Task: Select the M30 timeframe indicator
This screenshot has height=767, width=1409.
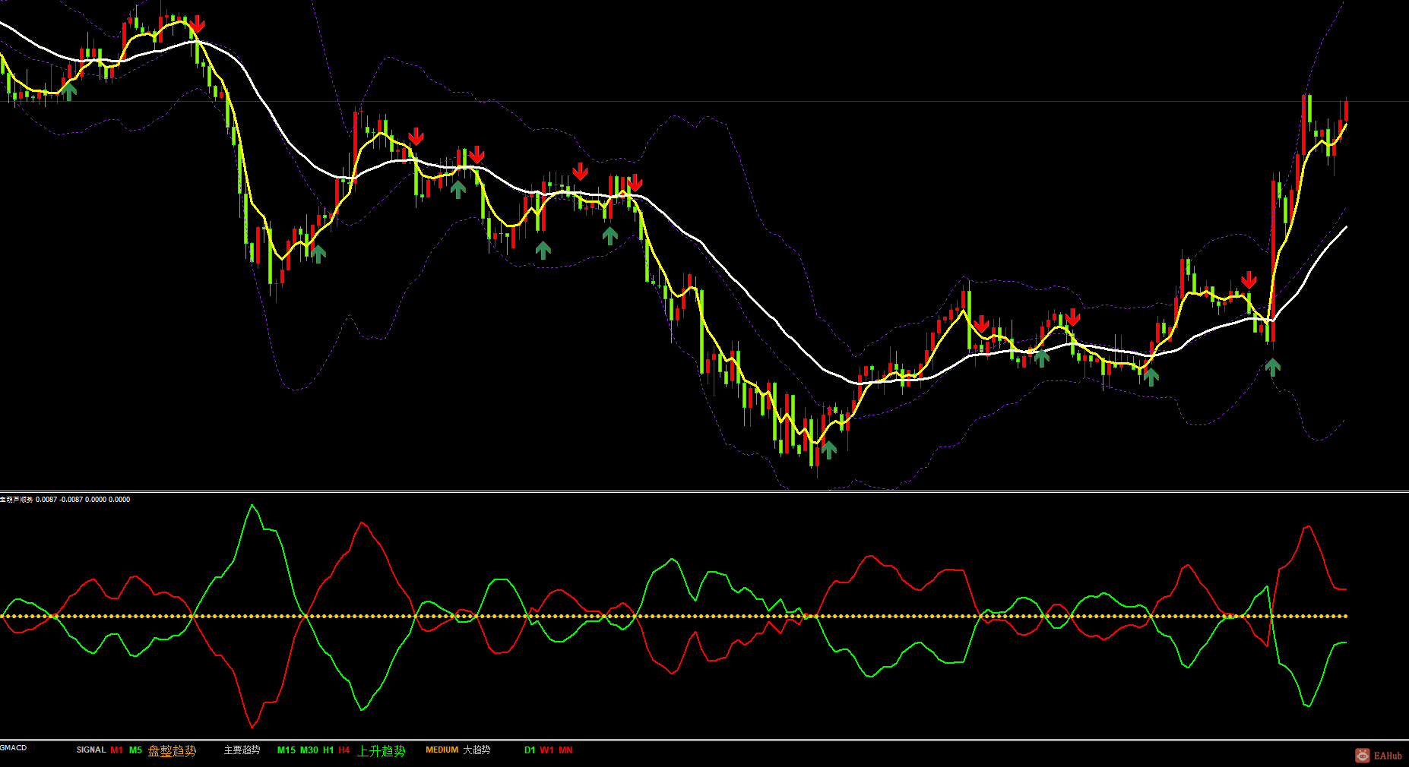Action: pos(309,750)
